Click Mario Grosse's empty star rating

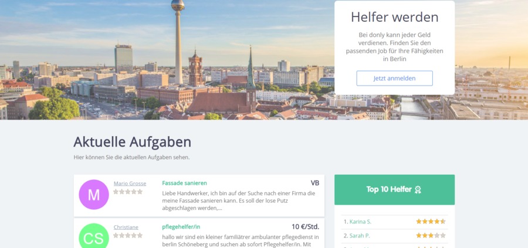pos(128,192)
